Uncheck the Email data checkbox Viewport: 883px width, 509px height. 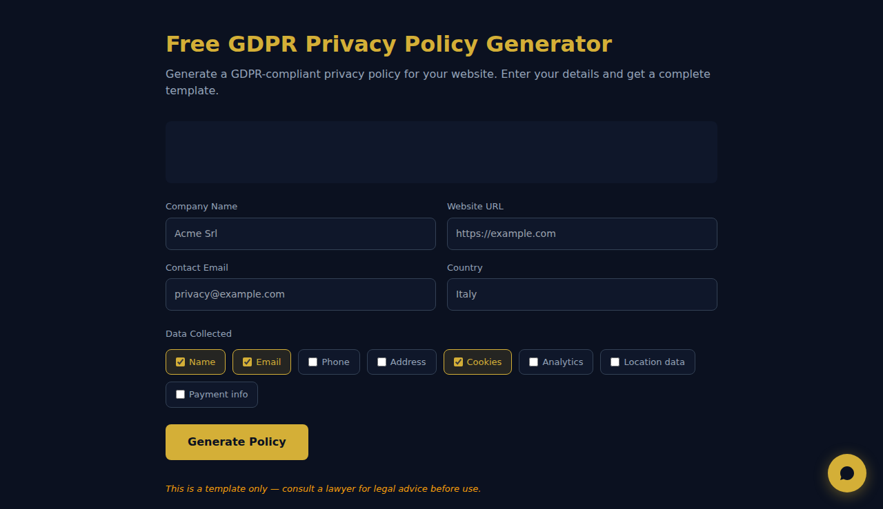(x=248, y=362)
